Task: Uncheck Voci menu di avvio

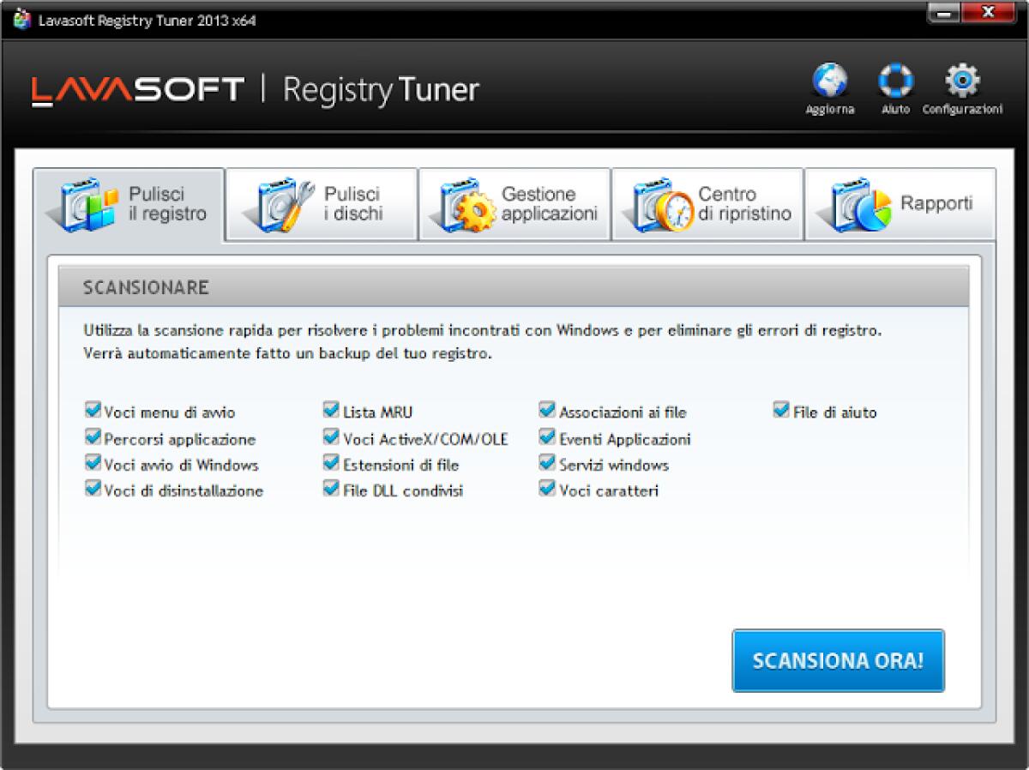Action: click(x=93, y=410)
